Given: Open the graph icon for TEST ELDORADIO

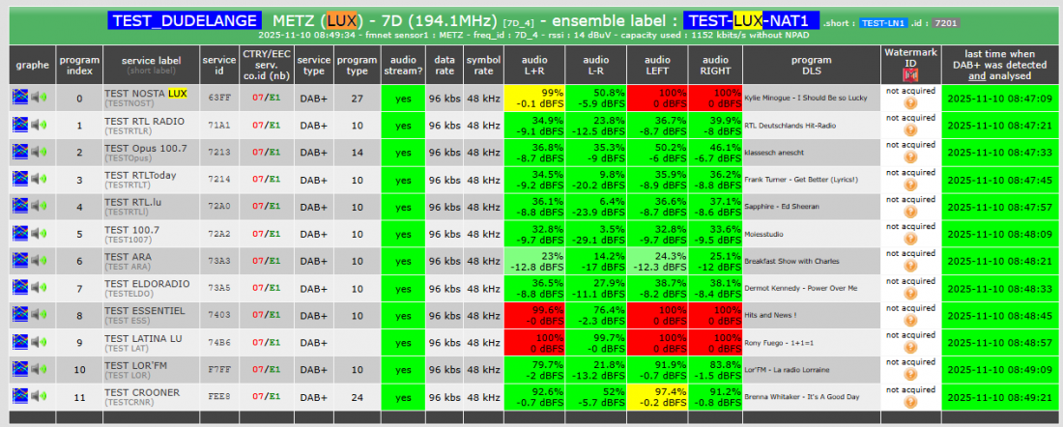Looking at the screenshot, I should pyautogui.click(x=20, y=287).
